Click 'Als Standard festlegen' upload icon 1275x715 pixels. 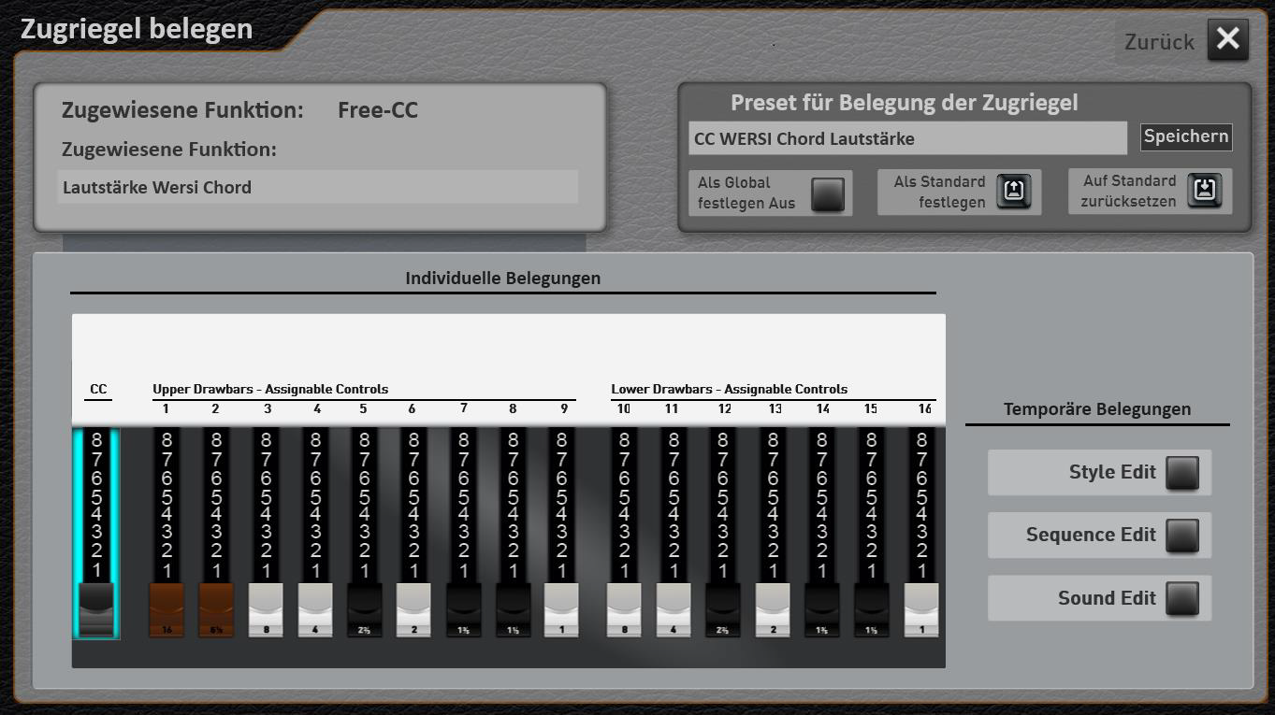coord(1014,192)
